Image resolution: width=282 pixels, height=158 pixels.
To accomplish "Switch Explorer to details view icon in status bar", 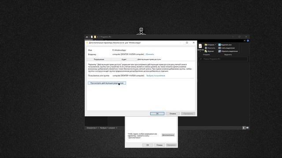I will pyautogui.click(x=244, y=128).
